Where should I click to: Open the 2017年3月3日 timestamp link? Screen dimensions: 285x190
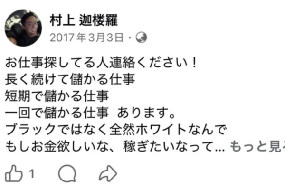tap(86, 38)
